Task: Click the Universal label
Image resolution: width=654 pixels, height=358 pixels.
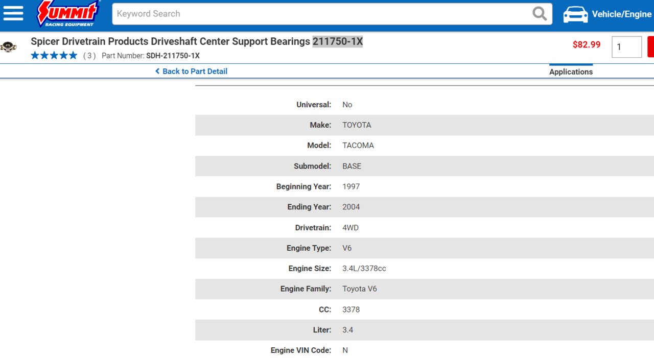Action: click(x=314, y=105)
